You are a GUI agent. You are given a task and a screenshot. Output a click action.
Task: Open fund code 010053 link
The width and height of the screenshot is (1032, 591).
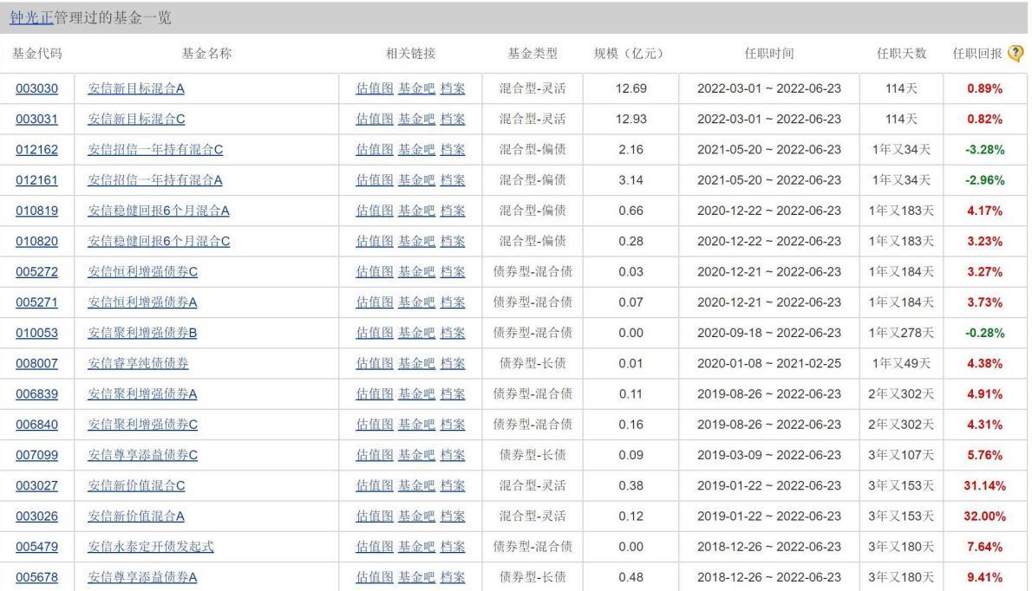pyautogui.click(x=36, y=333)
